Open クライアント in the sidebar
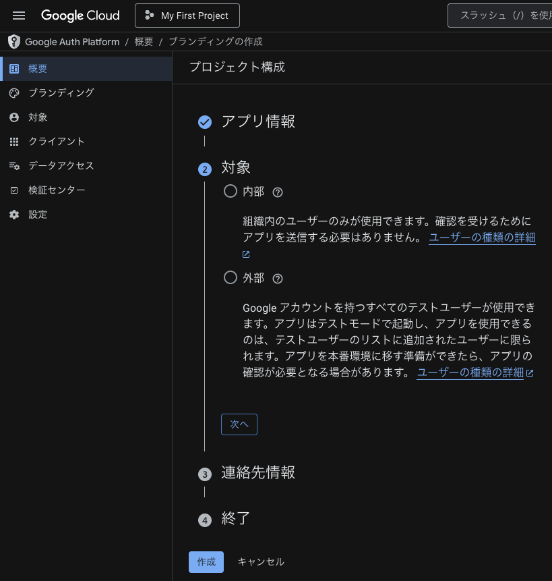Screen dimensions: 552x581 pyautogui.click(x=86, y=141)
